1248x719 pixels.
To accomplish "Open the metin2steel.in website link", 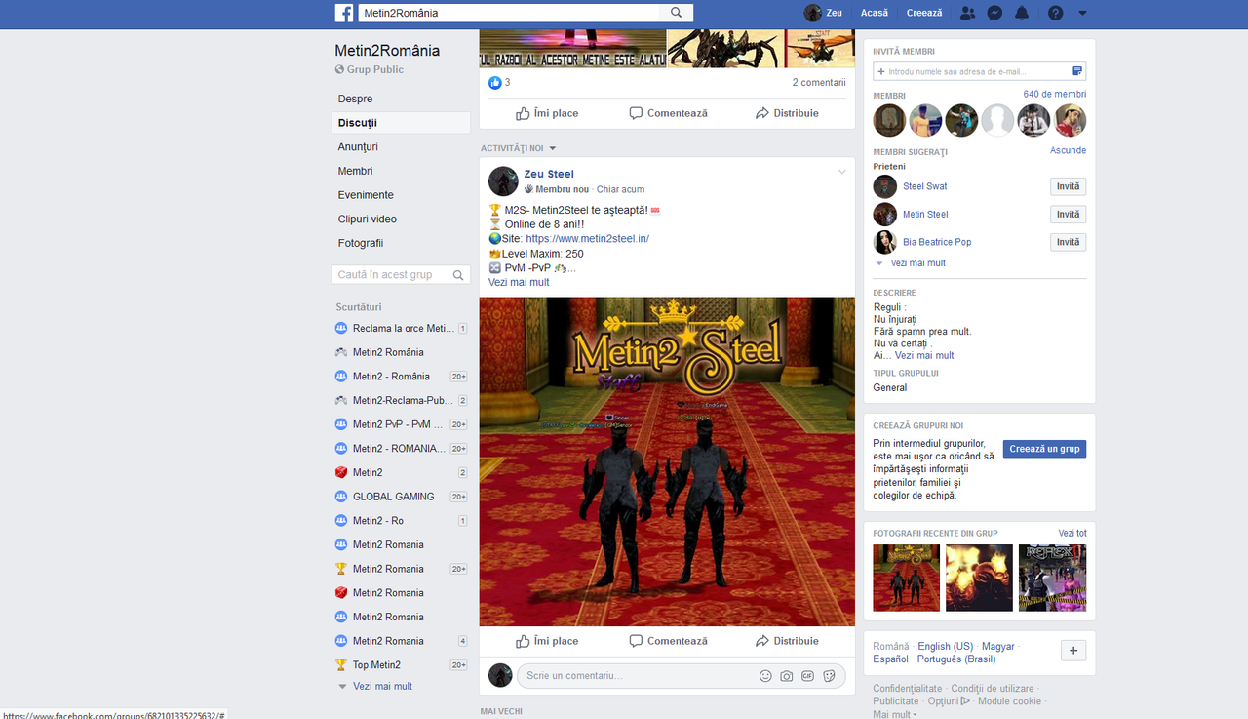I will (587, 239).
